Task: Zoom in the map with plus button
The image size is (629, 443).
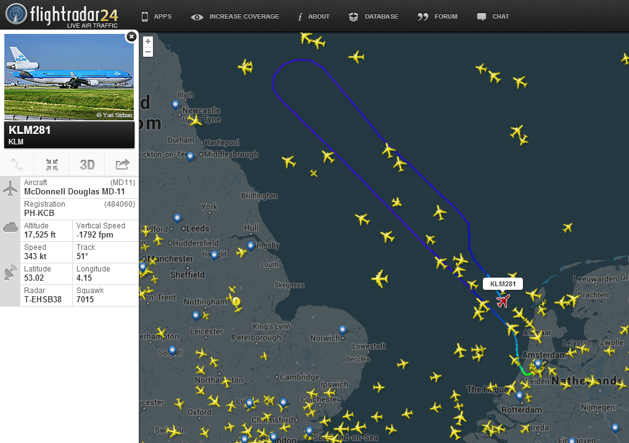Action: (x=148, y=41)
